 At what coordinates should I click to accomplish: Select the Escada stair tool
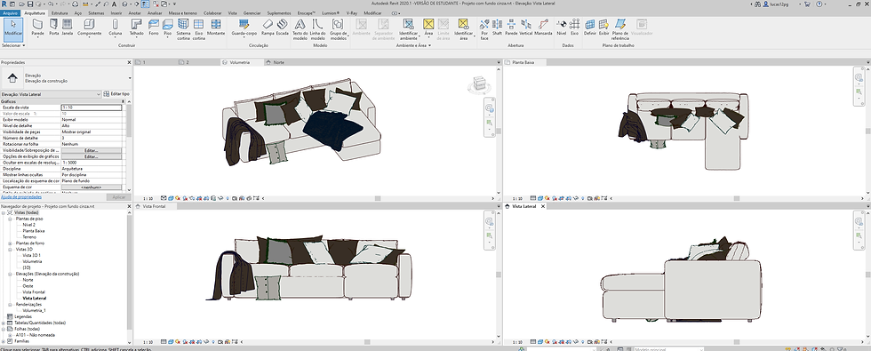(283, 28)
